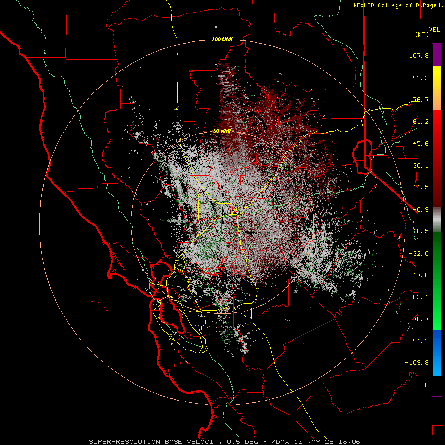This screenshot has height=445, width=445.
Task: Click the -63.1 legend value
Action: (419, 297)
